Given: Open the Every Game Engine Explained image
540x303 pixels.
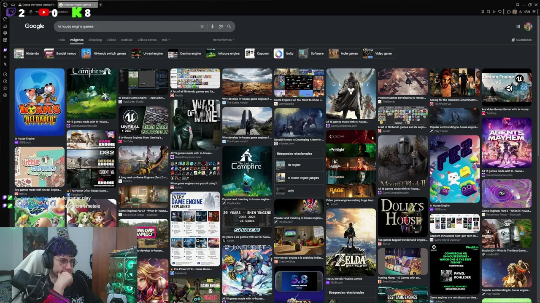Looking at the screenshot, I should (x=195, y=229).
